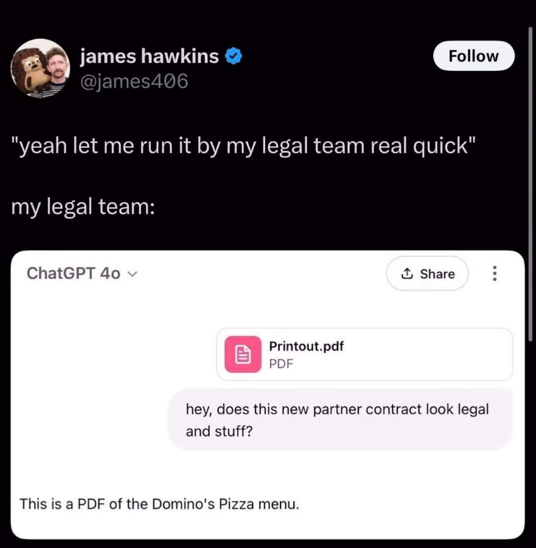
Task: Open the embedded ChatGPT screenshot image
Action: pos(268,395)
